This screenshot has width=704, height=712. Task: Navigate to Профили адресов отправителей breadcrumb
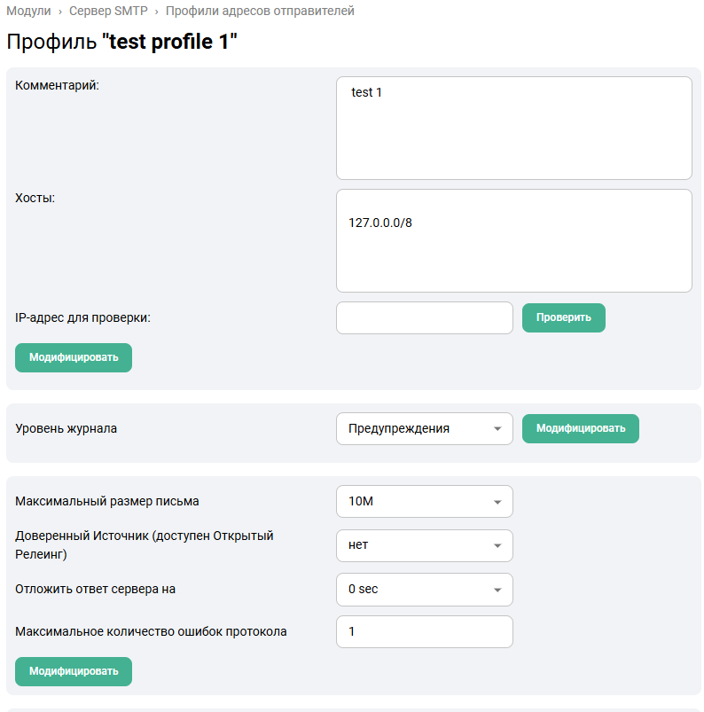tap(260, 12)
